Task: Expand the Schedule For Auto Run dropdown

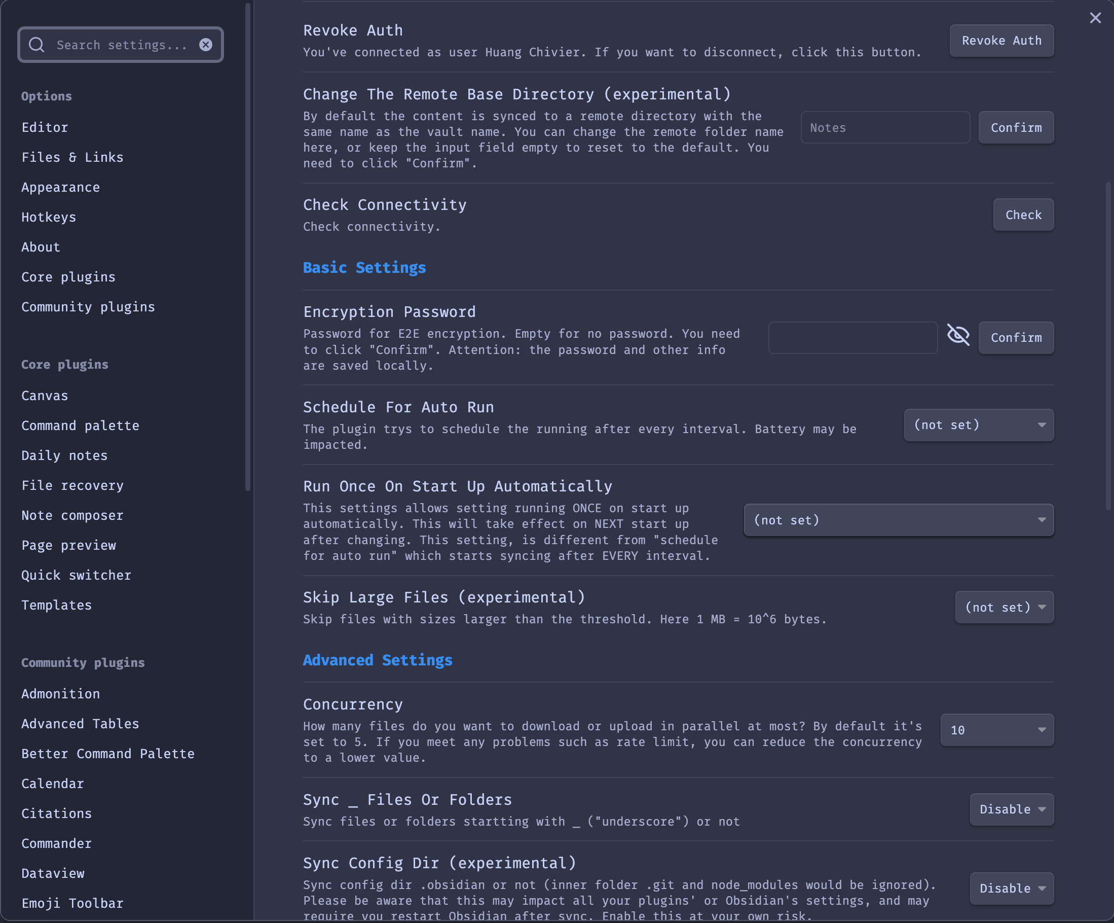Action: pos(978,425)
